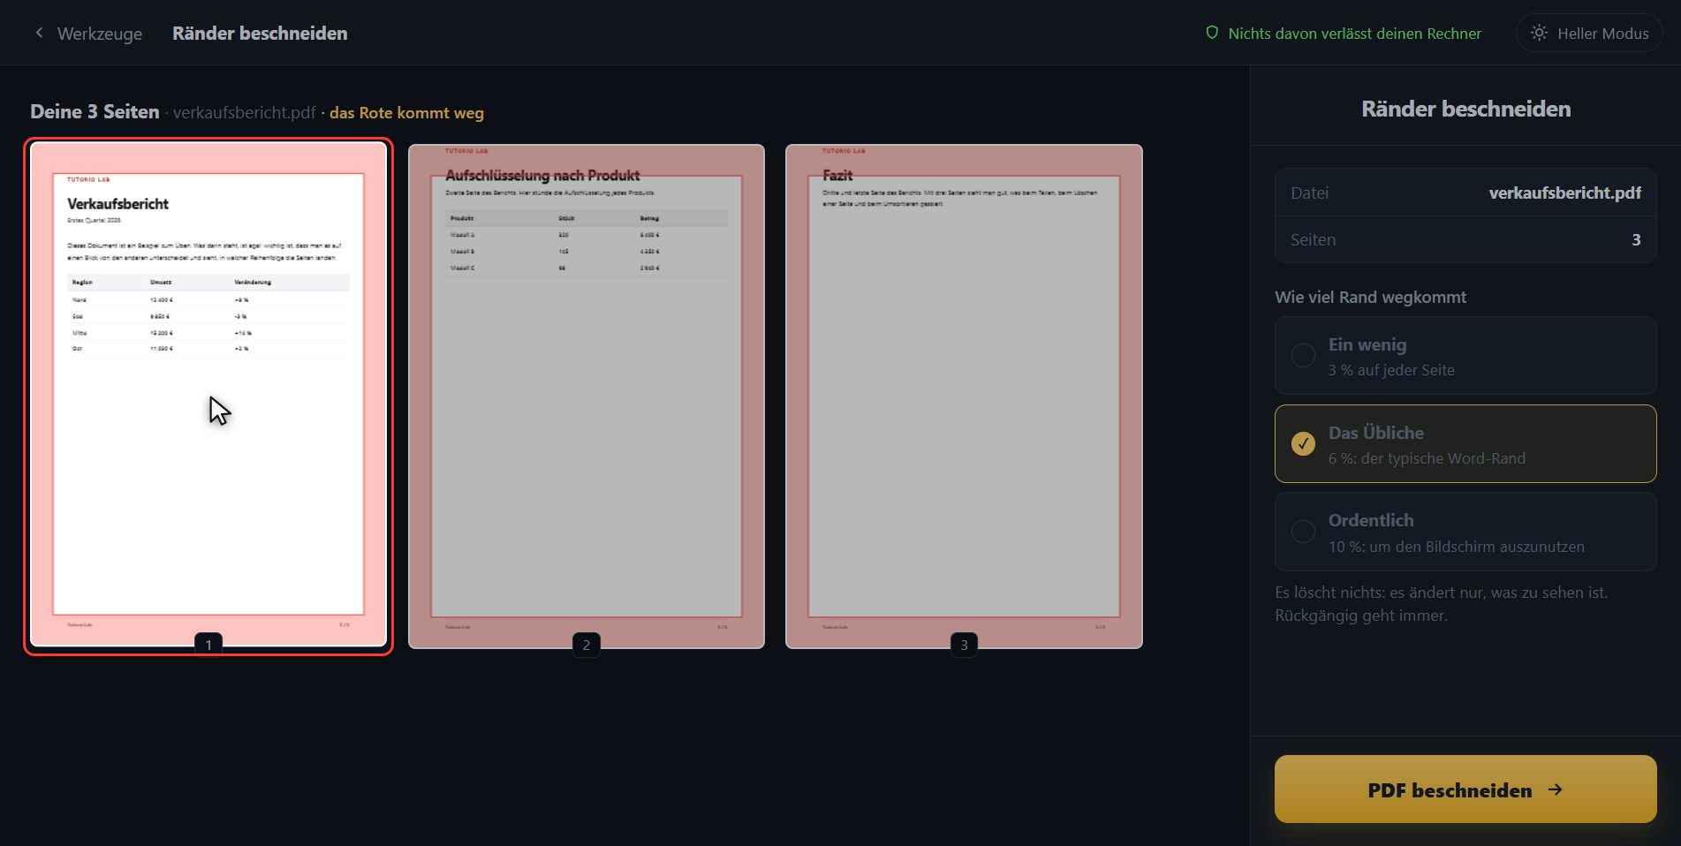Click the back chevron next to Werkzeuge
The width and height of the screenshot is (1681, 846).
pos(39,33)
